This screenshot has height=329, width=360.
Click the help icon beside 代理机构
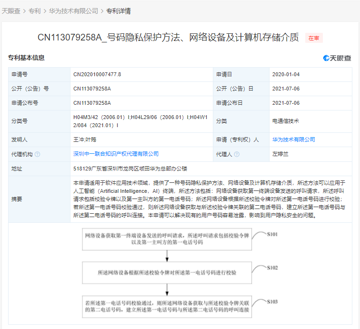click(37, 154)
